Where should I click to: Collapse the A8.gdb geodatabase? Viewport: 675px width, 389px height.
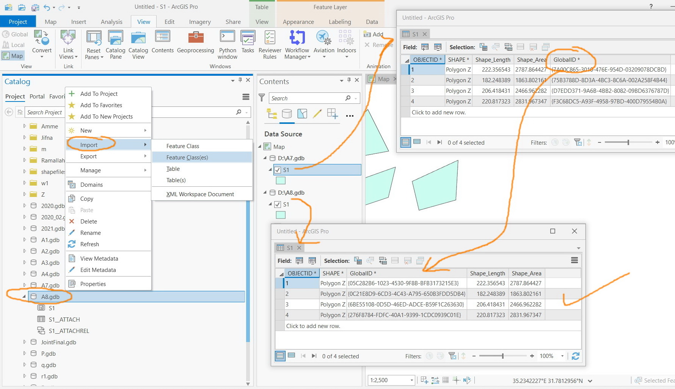coord(24,297)
